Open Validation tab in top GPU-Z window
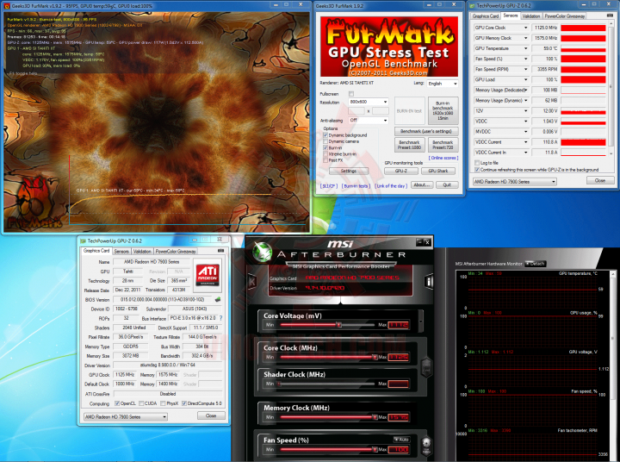 [531, 16]
